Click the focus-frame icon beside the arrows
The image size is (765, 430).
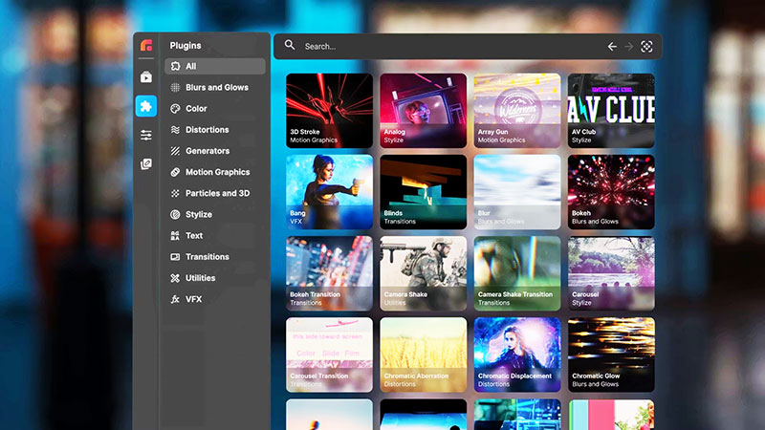click(x=647, y=47)
